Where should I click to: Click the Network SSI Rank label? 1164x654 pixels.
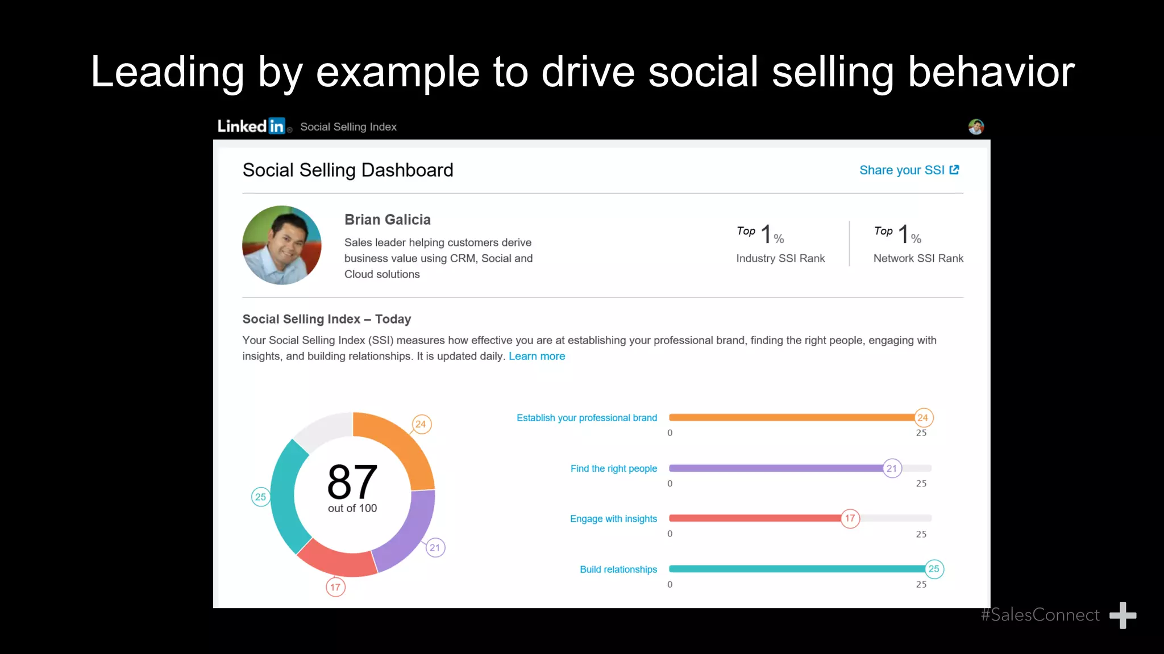tap(918, 258)
